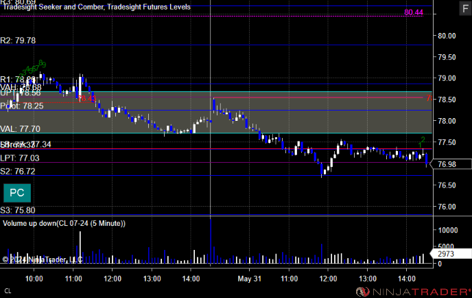
Task: Click the 10000 volume axis label
Action: pyautogui.click(x=448, y=230)
